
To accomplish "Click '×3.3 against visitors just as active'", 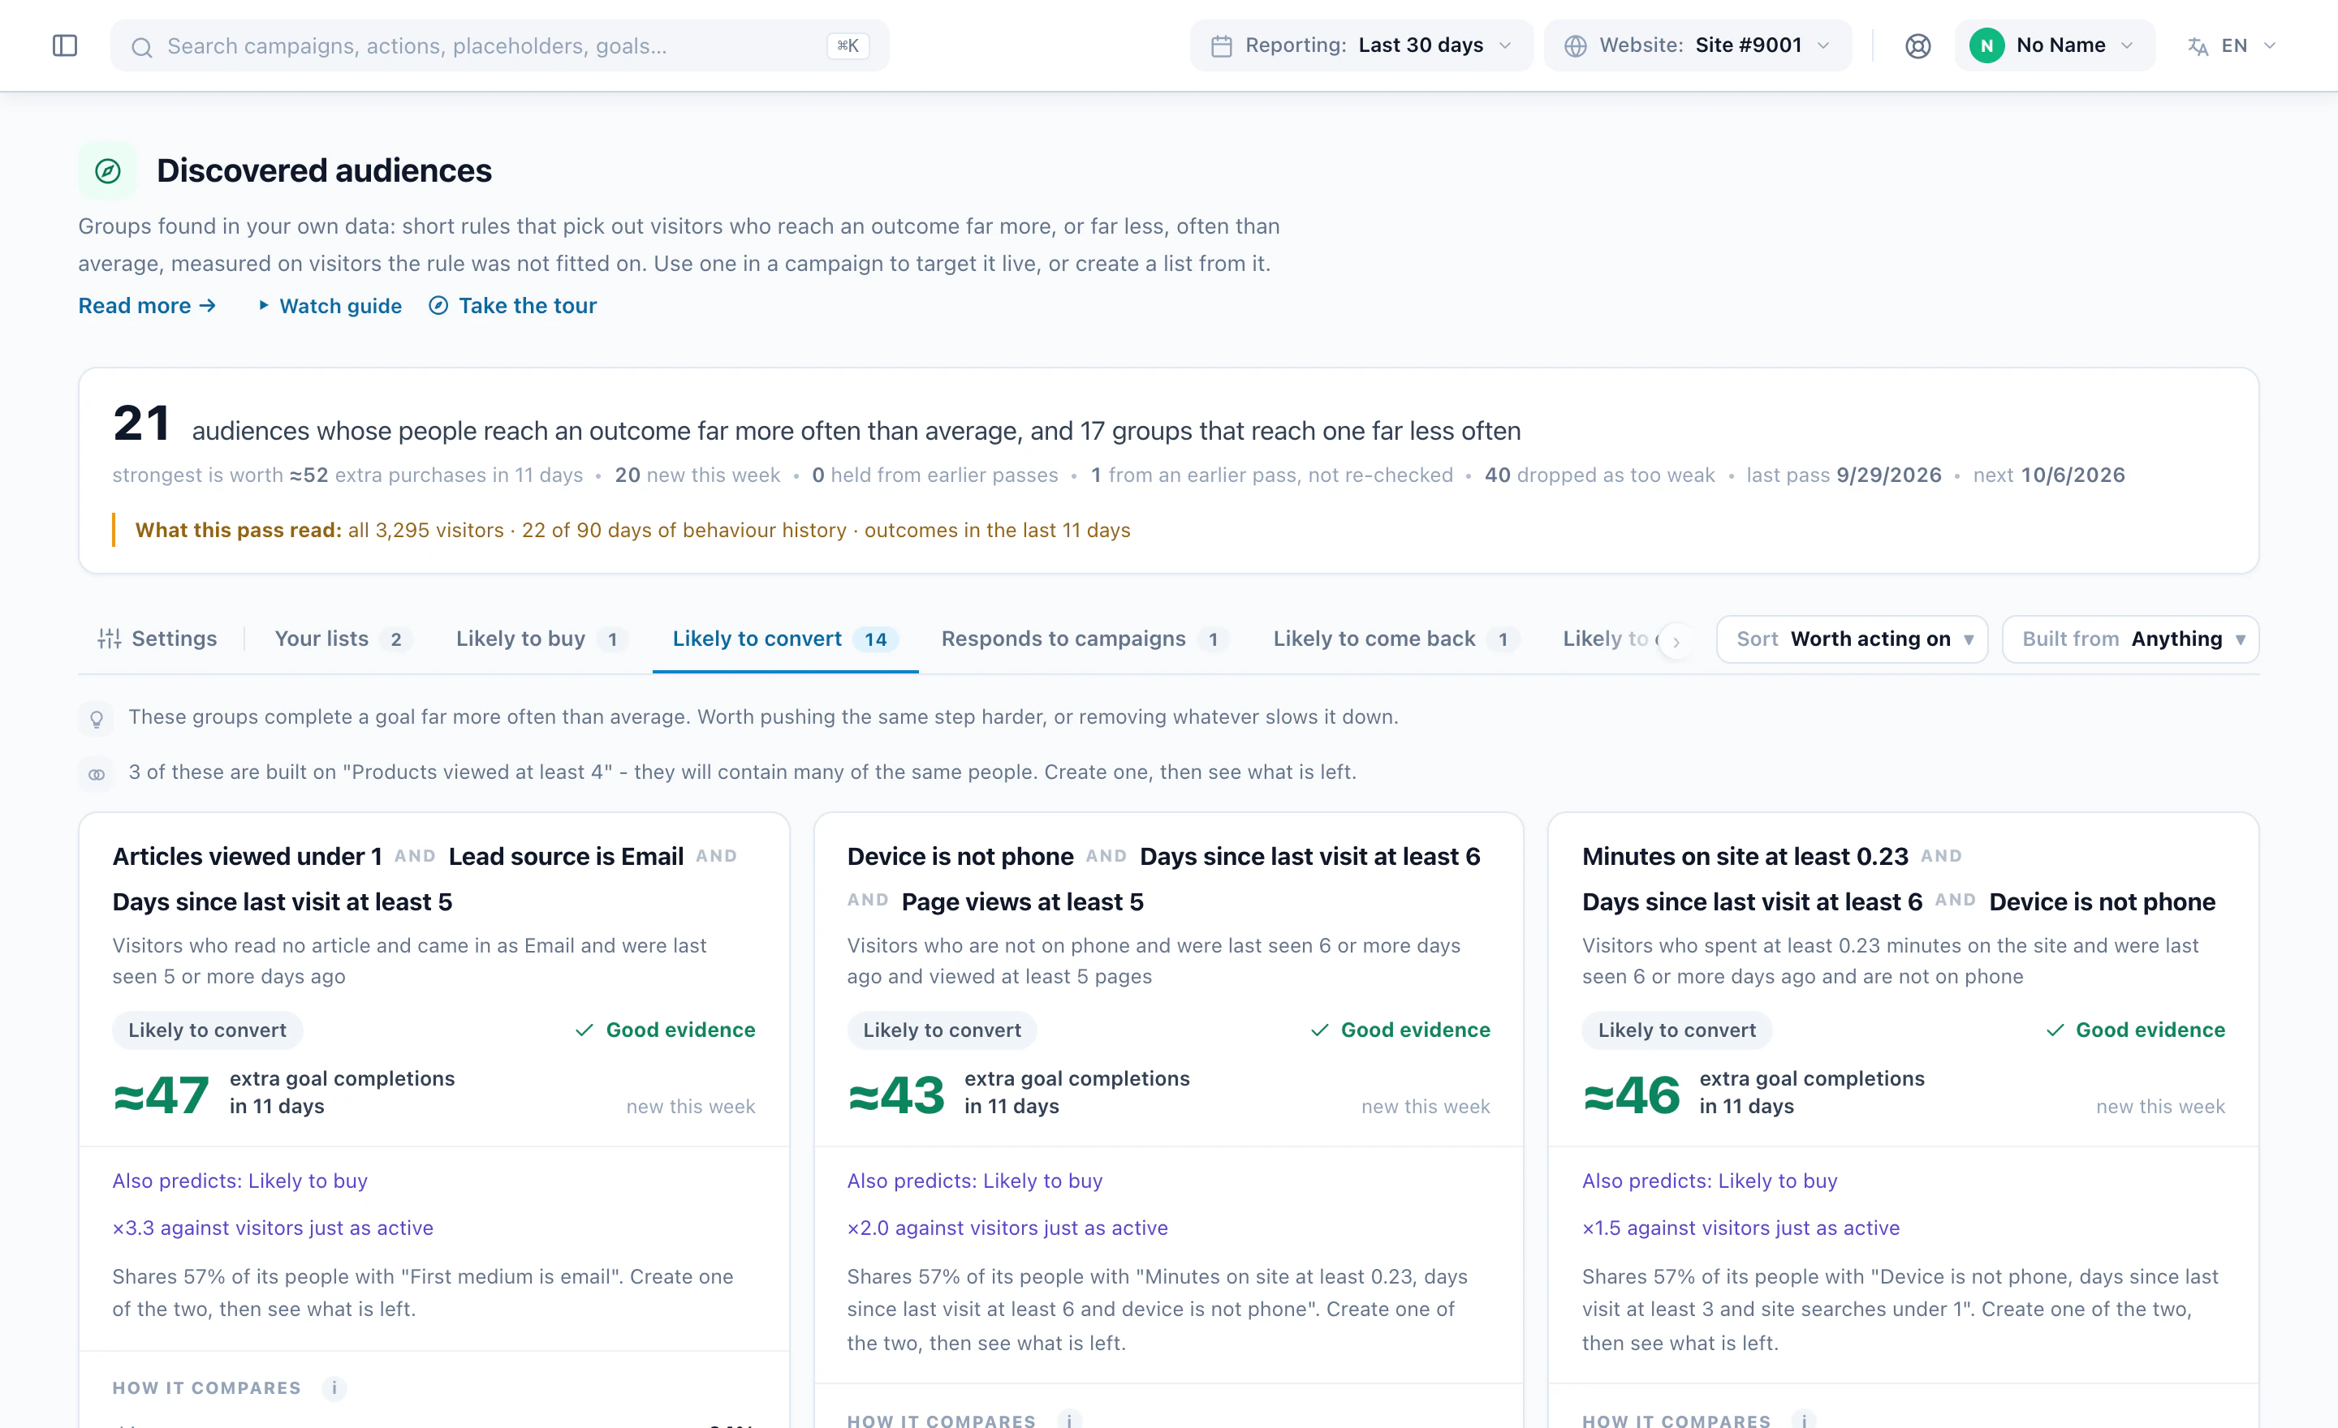I will point(274,1228).
